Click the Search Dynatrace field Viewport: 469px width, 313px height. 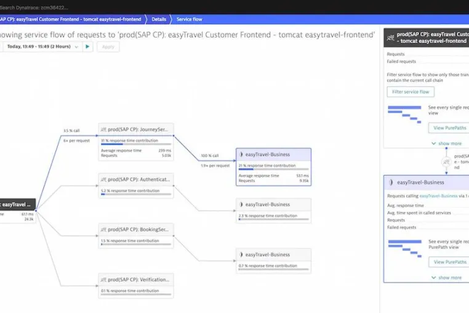click(34, 7)
